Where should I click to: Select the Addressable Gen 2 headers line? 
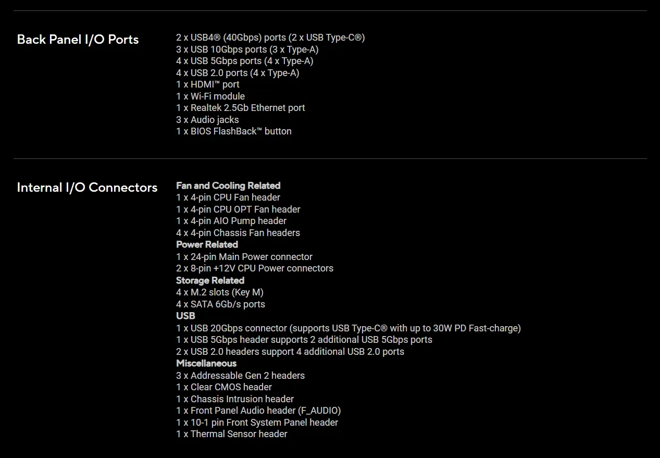tap(240, 376)
